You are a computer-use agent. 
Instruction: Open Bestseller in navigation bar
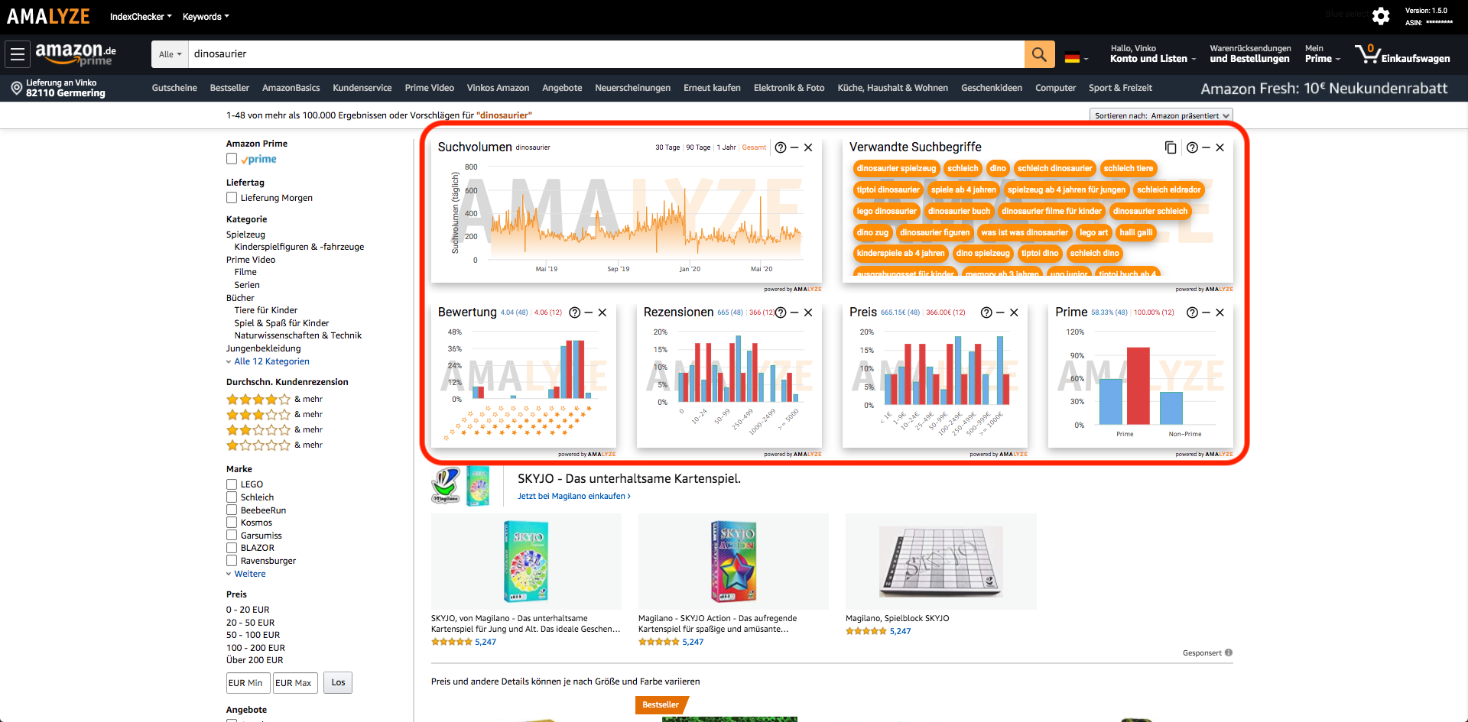[229, 88]
